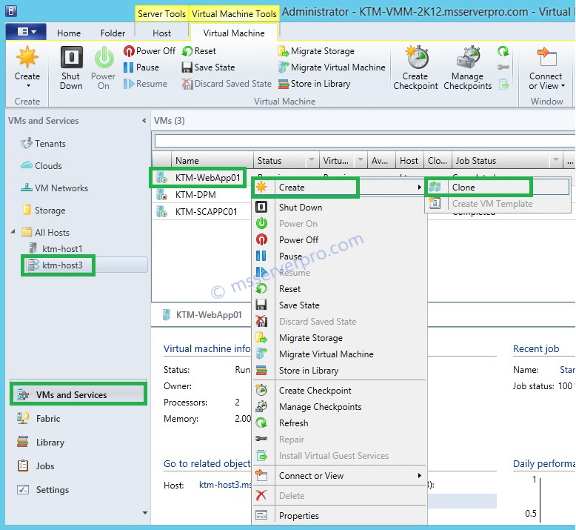Choose Clone from the Create submenu
Screen dimensions: 576x530
pyautogui.click(x=497, y=188)
